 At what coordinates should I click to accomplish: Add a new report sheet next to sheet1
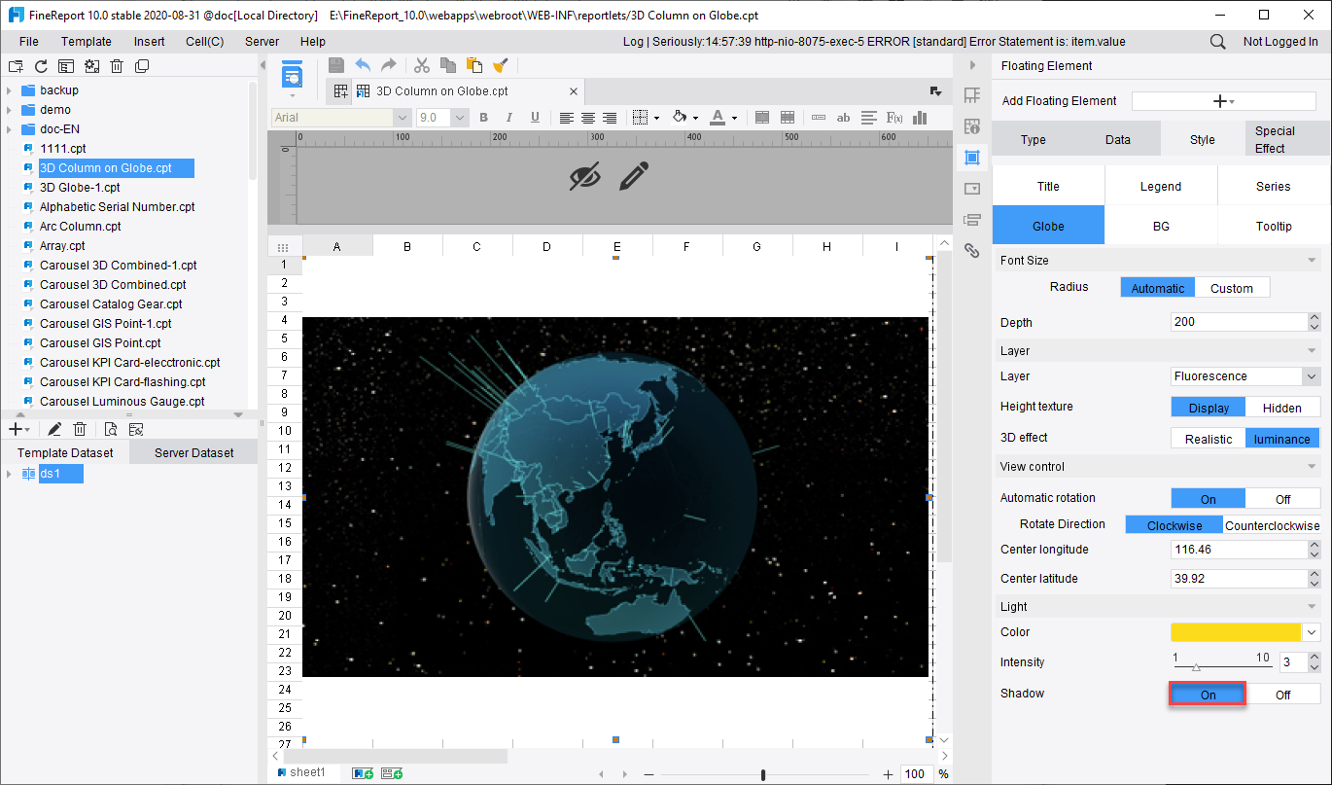tap(364, 773)
